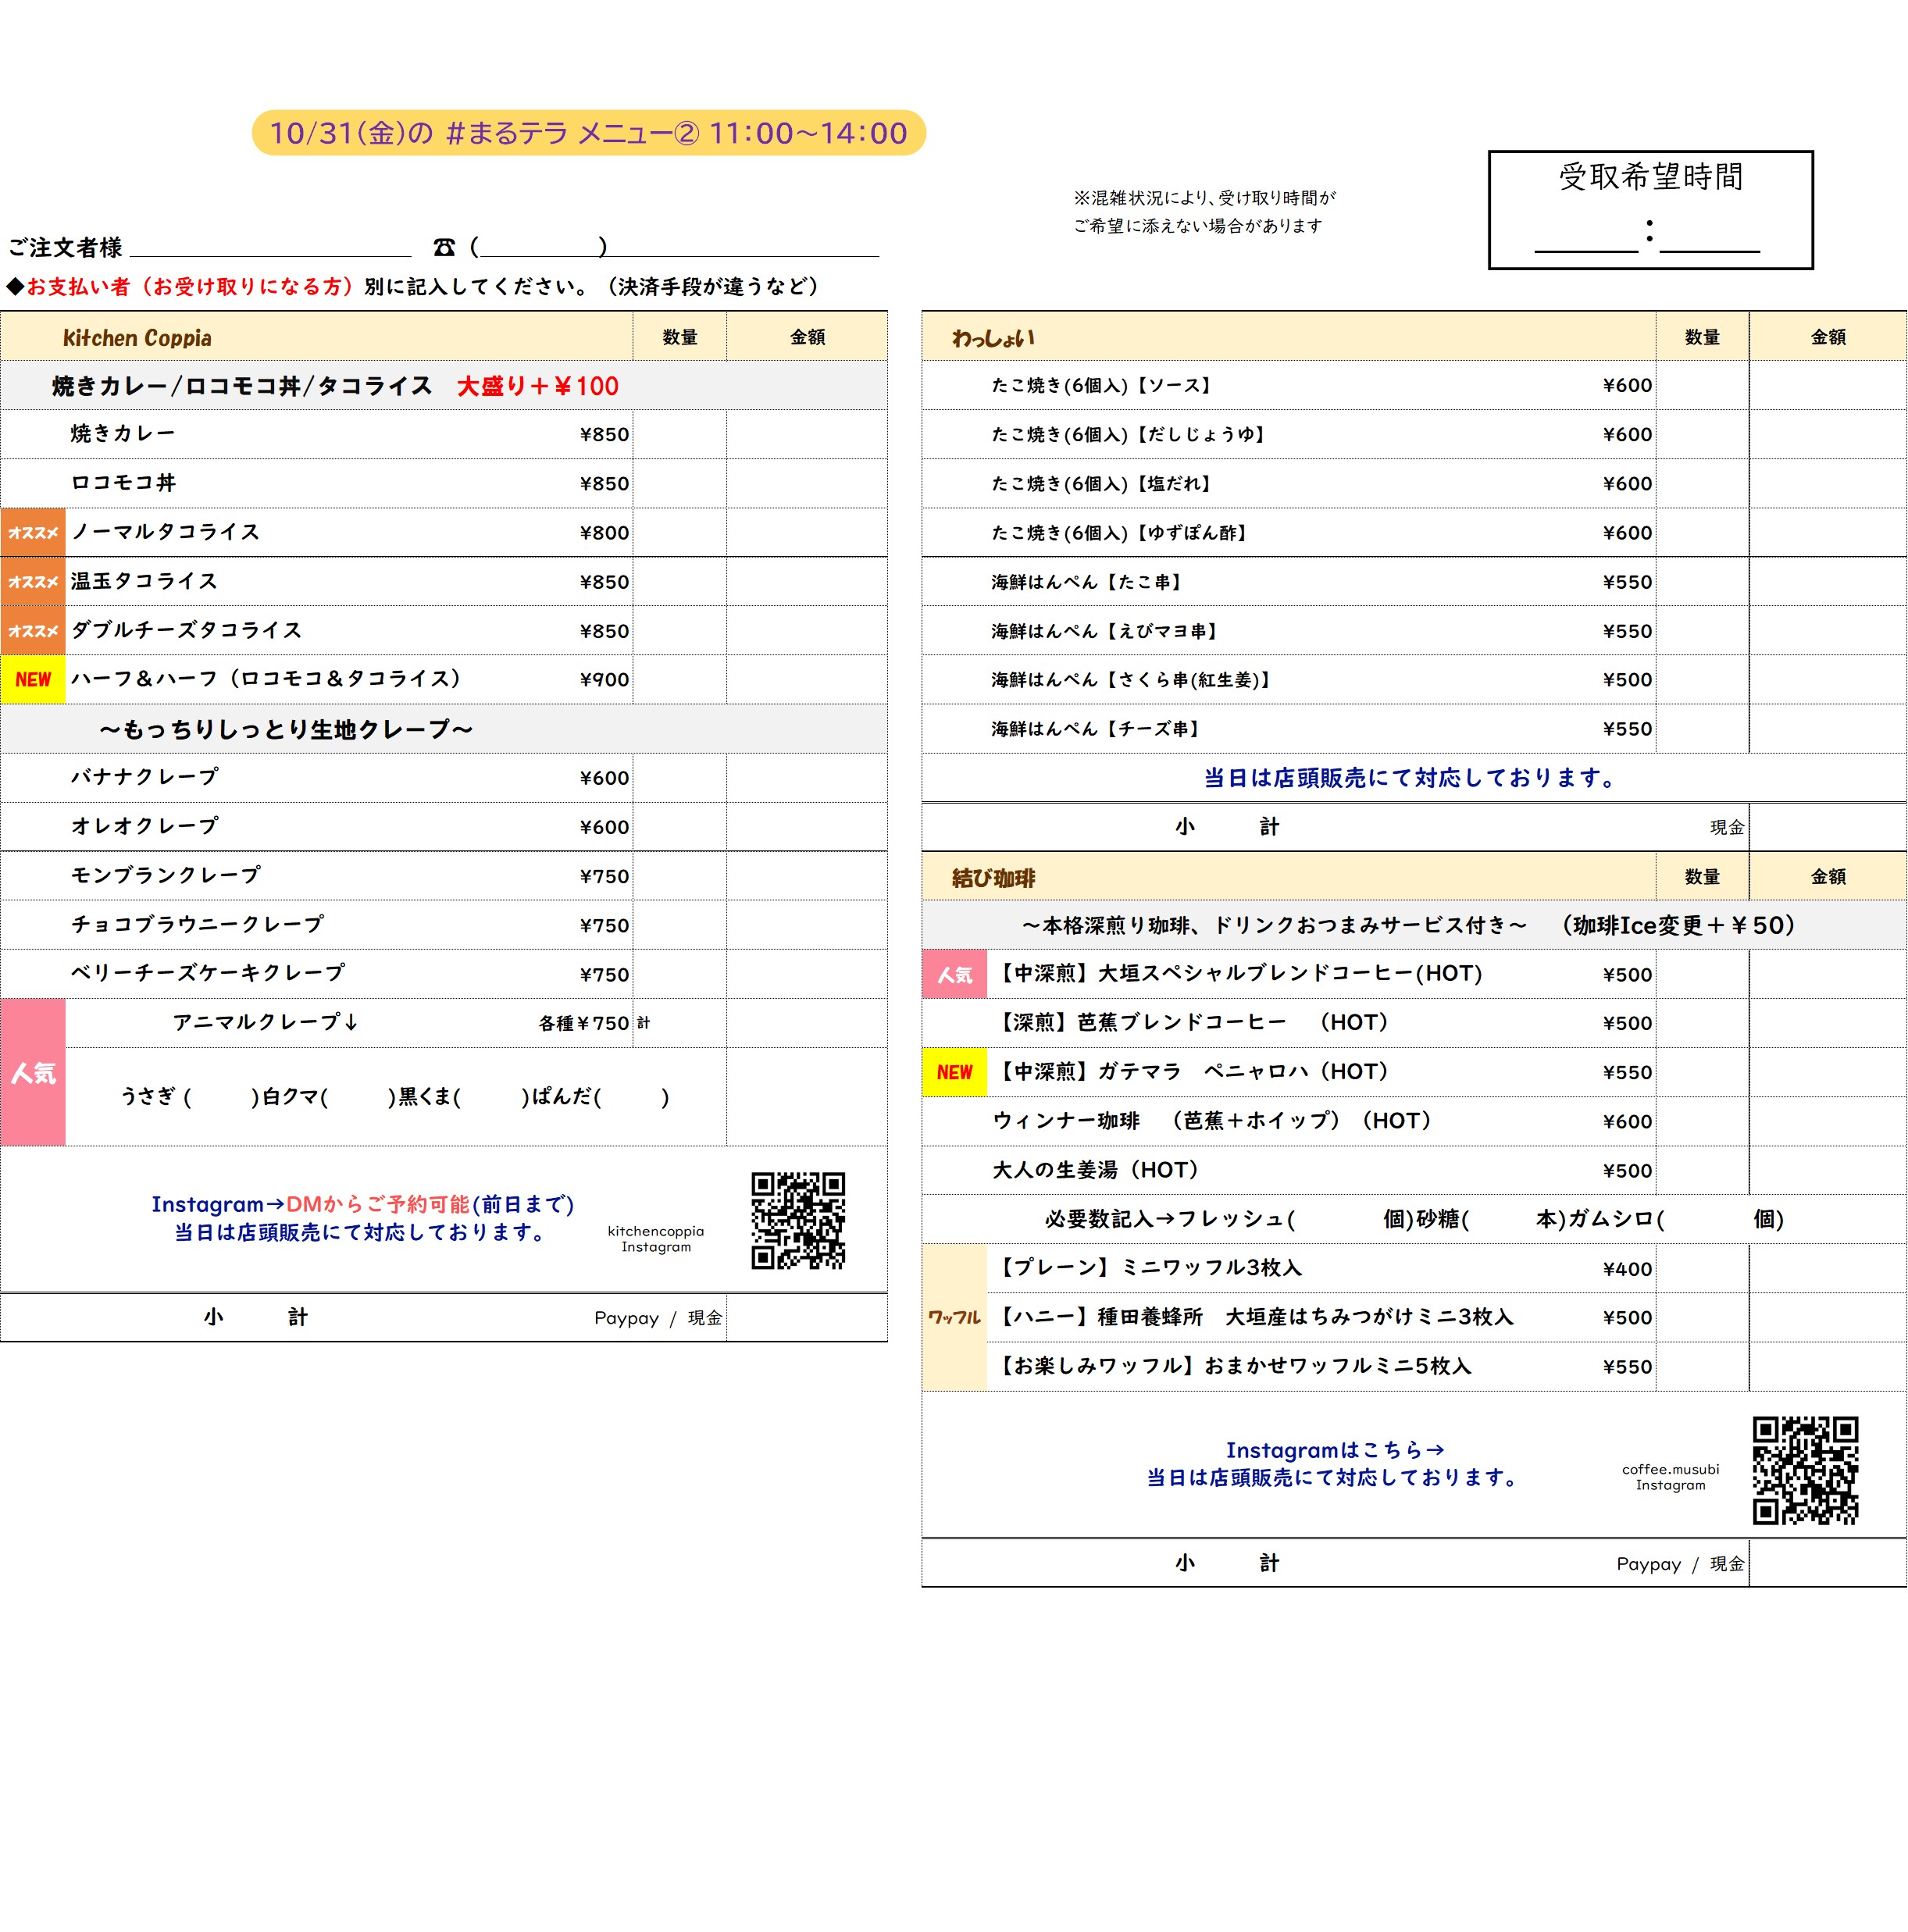Click the たこ焼き ソース quantity cell

1701,385
